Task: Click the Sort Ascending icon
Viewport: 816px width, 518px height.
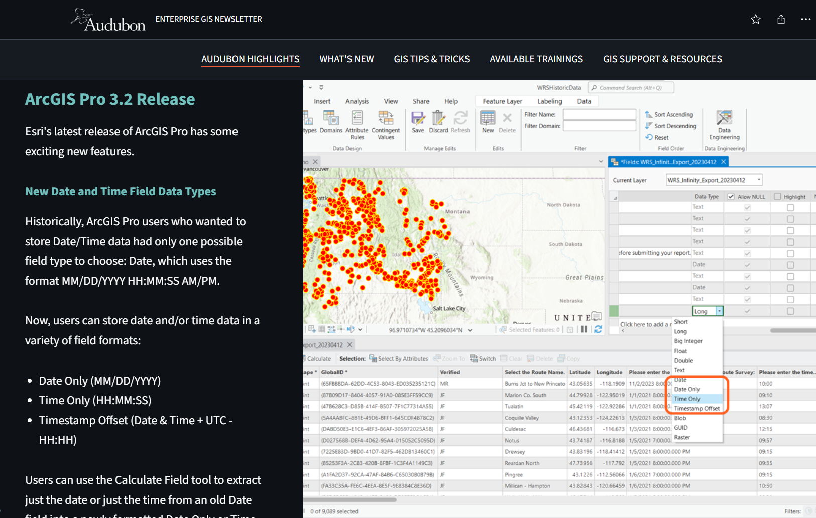Action: [x=649, y=114]
